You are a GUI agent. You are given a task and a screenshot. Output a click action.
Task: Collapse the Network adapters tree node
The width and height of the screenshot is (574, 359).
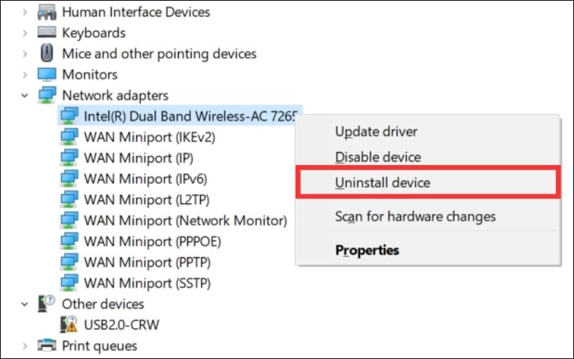coord(26,95)
